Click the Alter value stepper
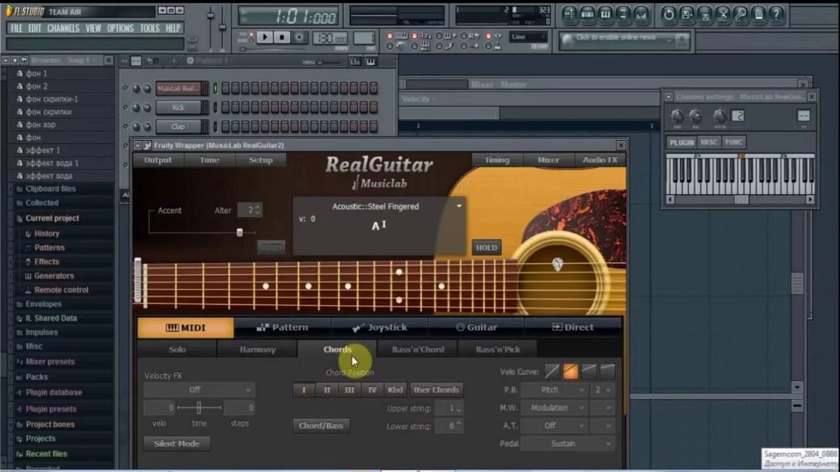 257,210
